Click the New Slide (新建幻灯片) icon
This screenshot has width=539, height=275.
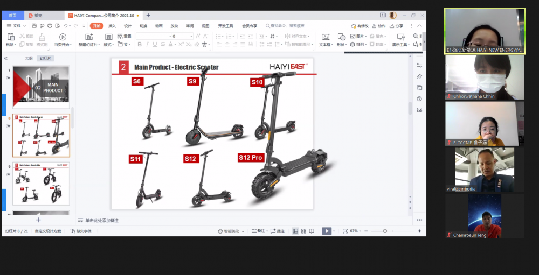(88, 37)
